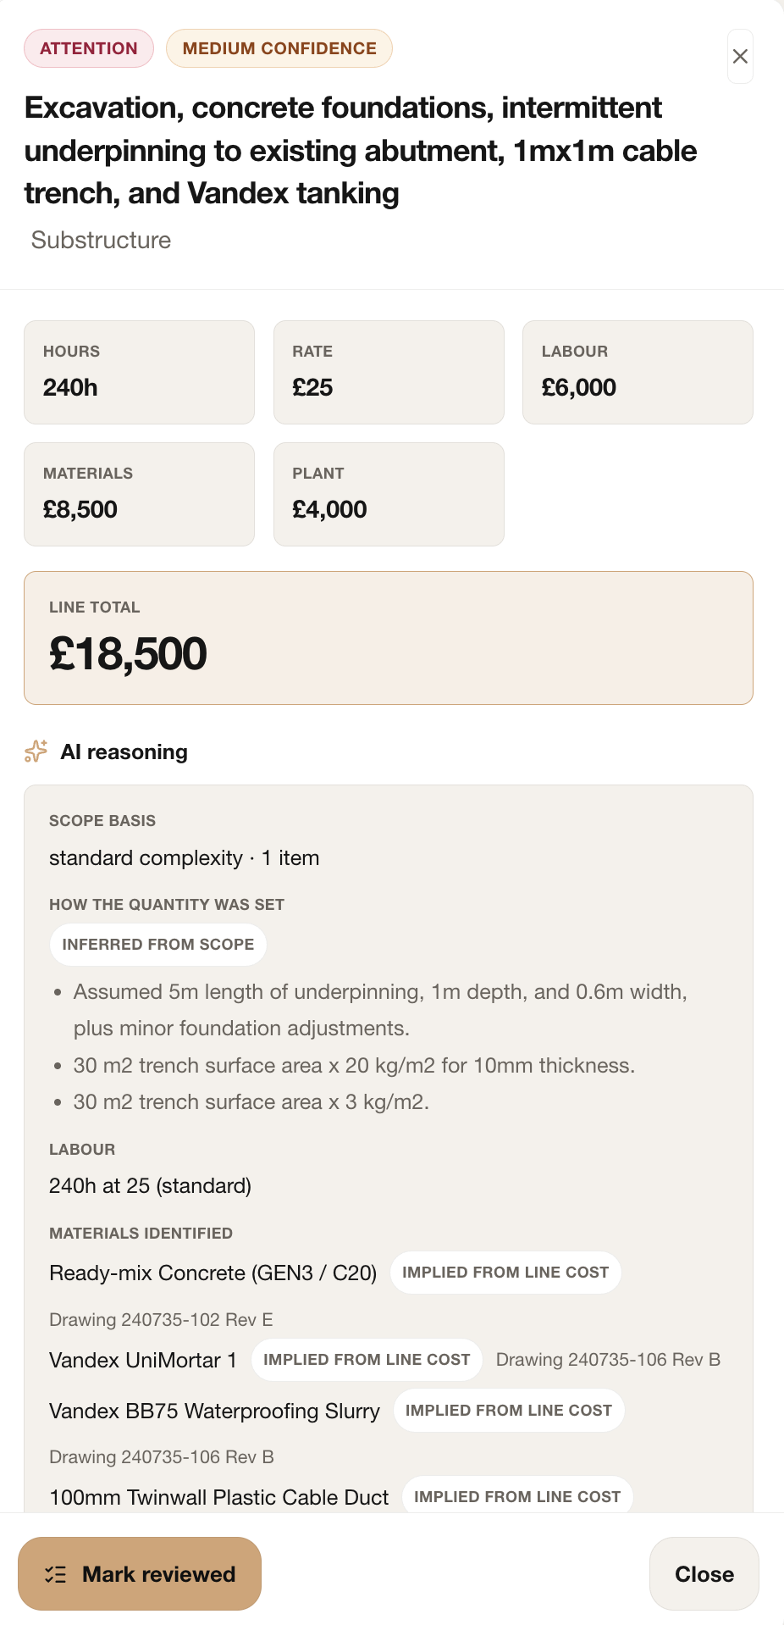
Task: Open Drawing 240735-106 Rev B beside UniMortar
Action: (x=608, y=1360)
